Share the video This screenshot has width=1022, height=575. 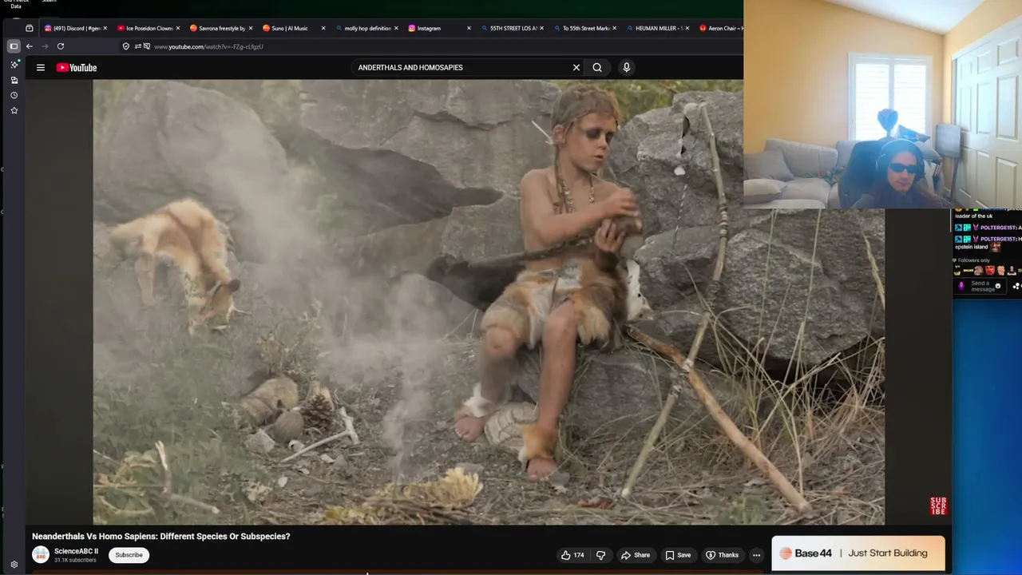tap(636, 555)
